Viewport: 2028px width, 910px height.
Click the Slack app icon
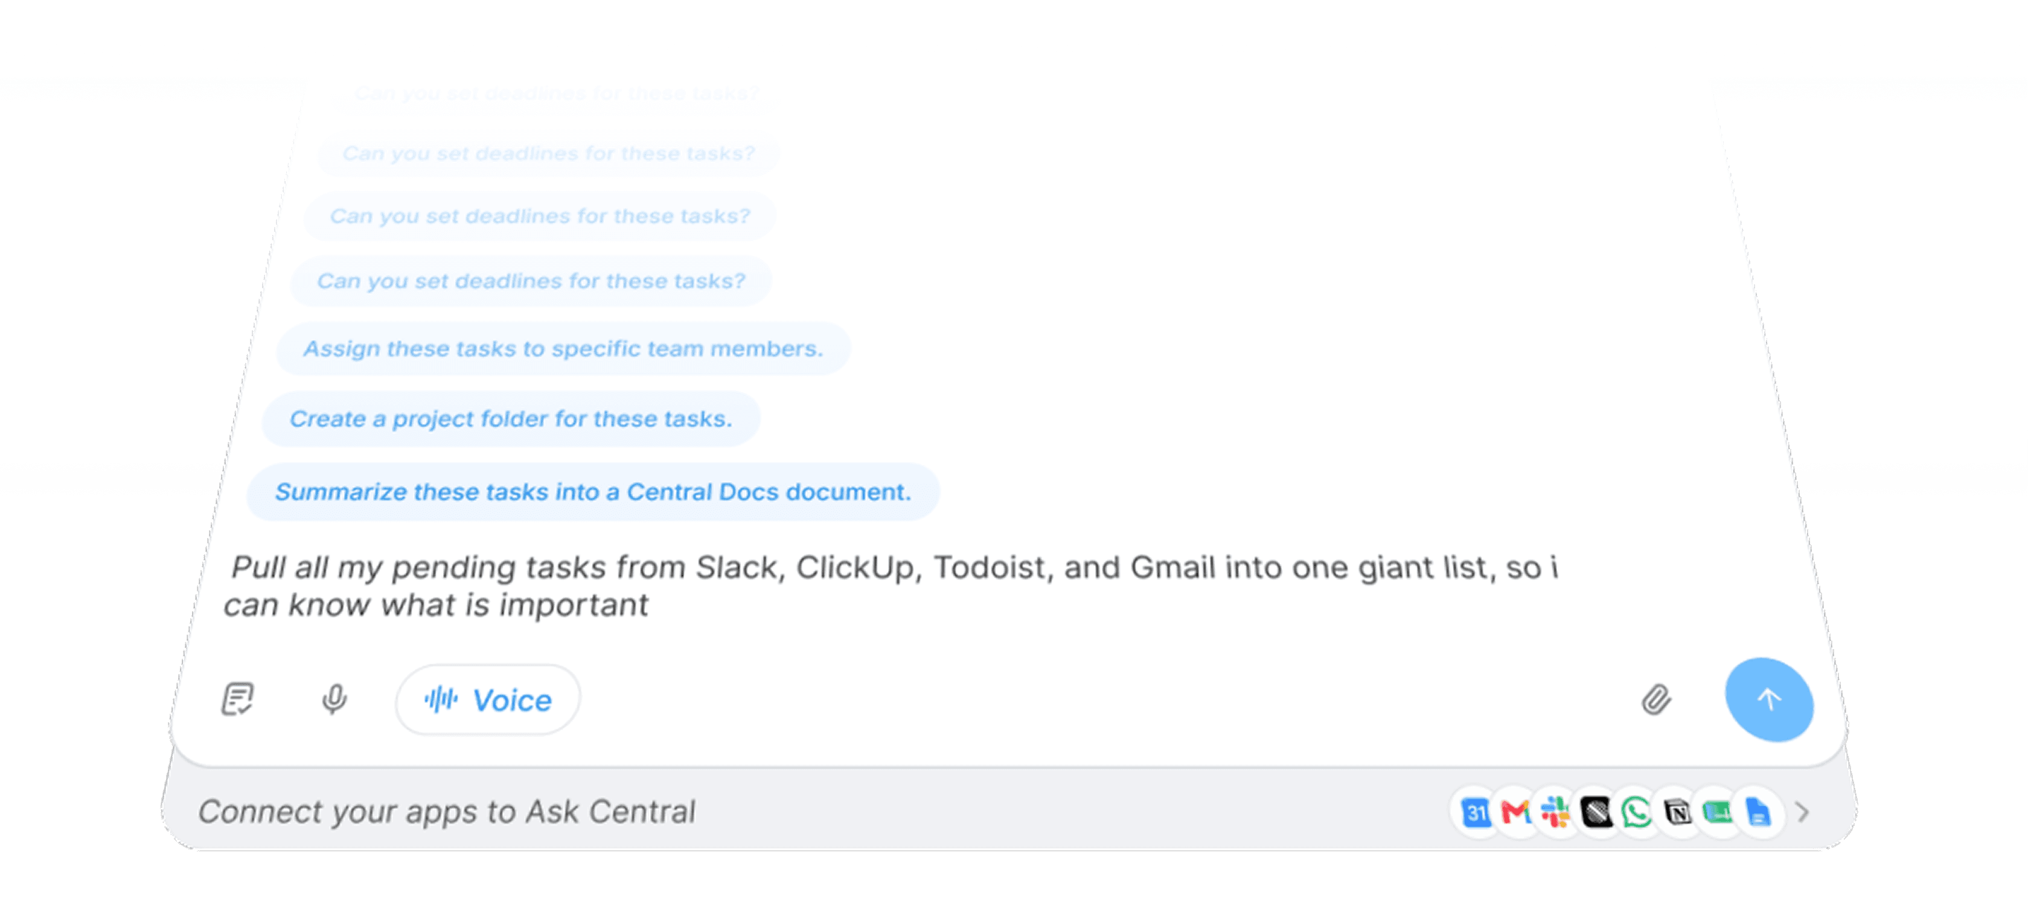click(x=1556, y=812)
